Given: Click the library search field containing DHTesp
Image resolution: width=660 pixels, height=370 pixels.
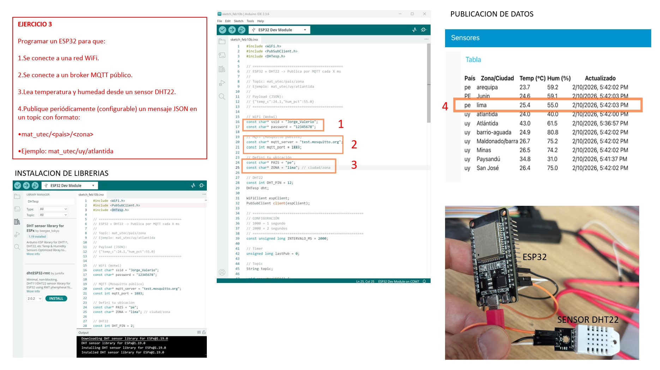Looking at the screenshot, I should click(x=50, y=202).
